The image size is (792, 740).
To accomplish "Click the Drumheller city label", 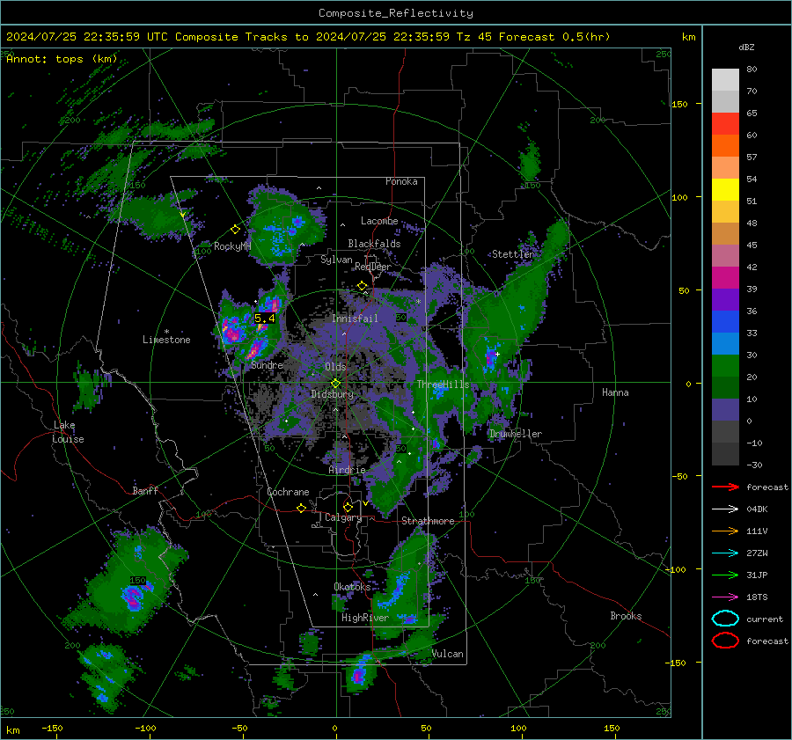I will 516,434.
